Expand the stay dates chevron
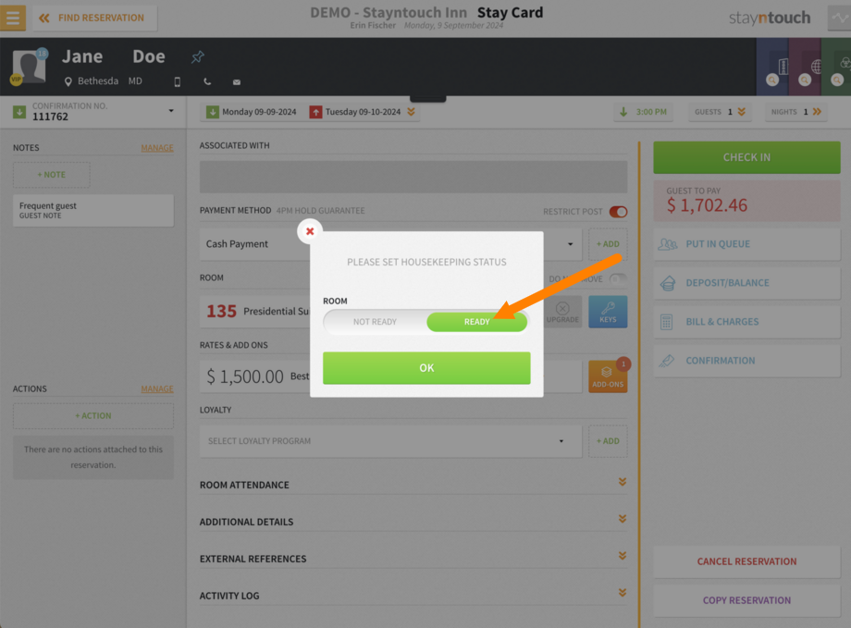The height and width of the screenshot is (628, 851). [412, 112]
